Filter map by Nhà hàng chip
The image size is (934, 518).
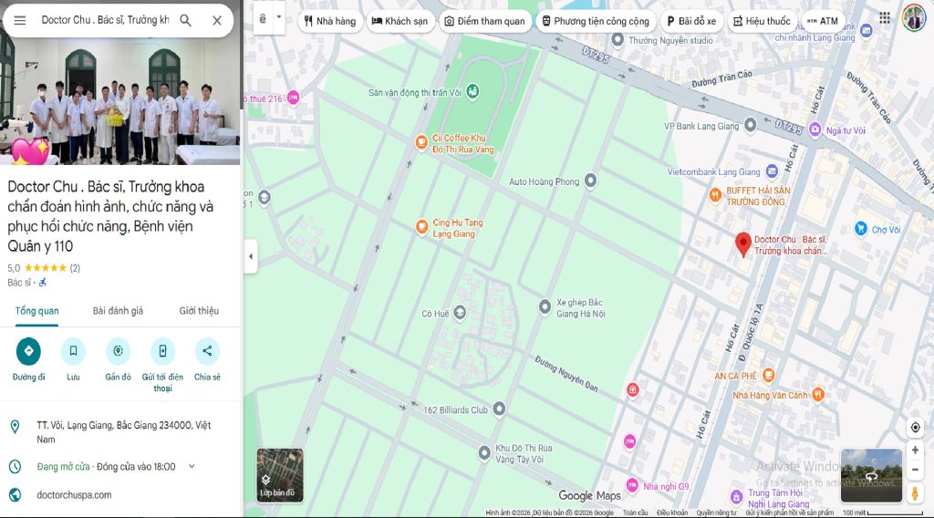(x=328, y=21)
